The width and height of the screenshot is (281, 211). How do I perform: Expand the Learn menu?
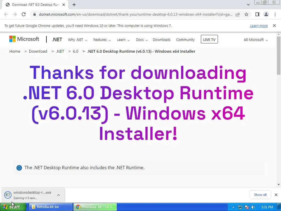click(123, 40)
